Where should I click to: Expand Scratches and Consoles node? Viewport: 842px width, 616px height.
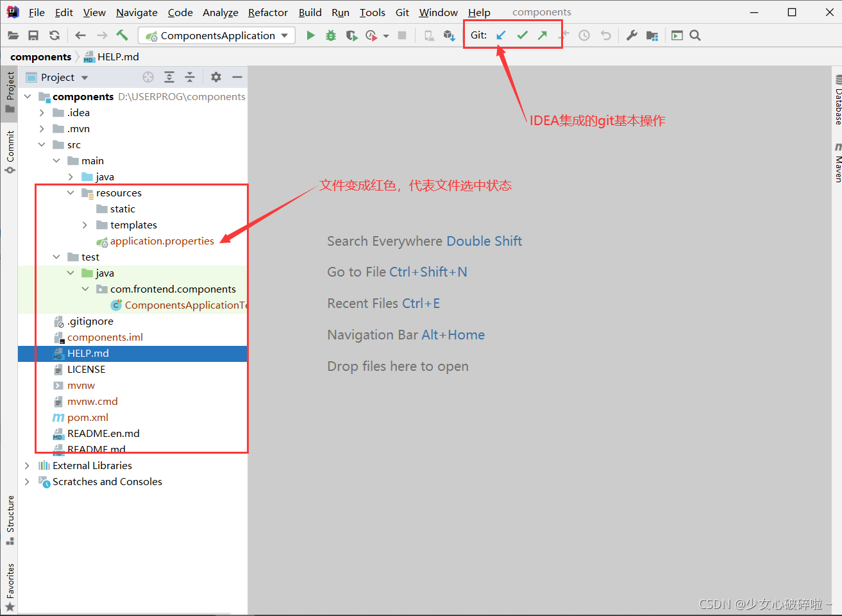(27, 481)
